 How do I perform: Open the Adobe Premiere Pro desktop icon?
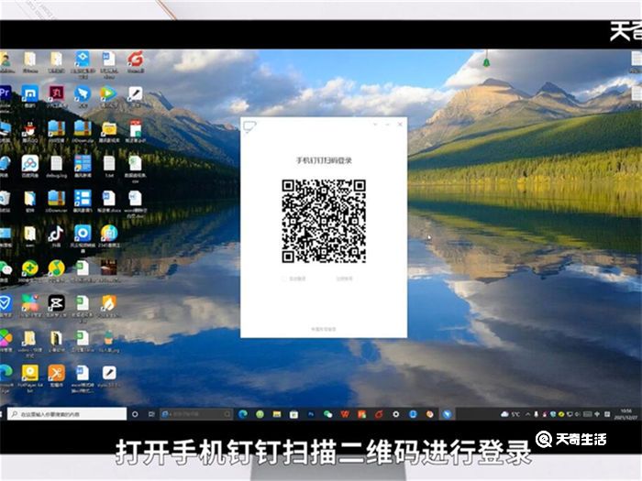coord(6,93)
